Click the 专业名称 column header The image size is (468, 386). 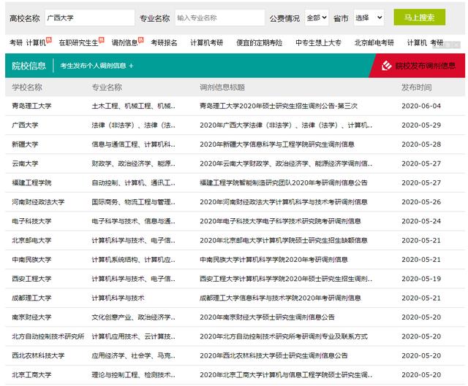(107, 88)
